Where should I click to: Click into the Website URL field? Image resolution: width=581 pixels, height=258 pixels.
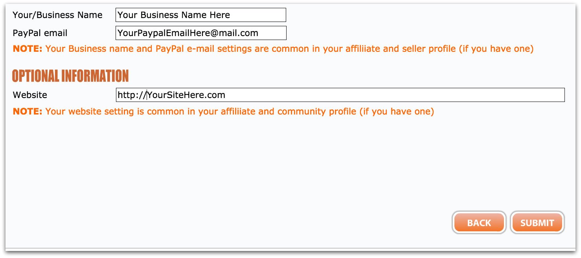coord(340,95)
